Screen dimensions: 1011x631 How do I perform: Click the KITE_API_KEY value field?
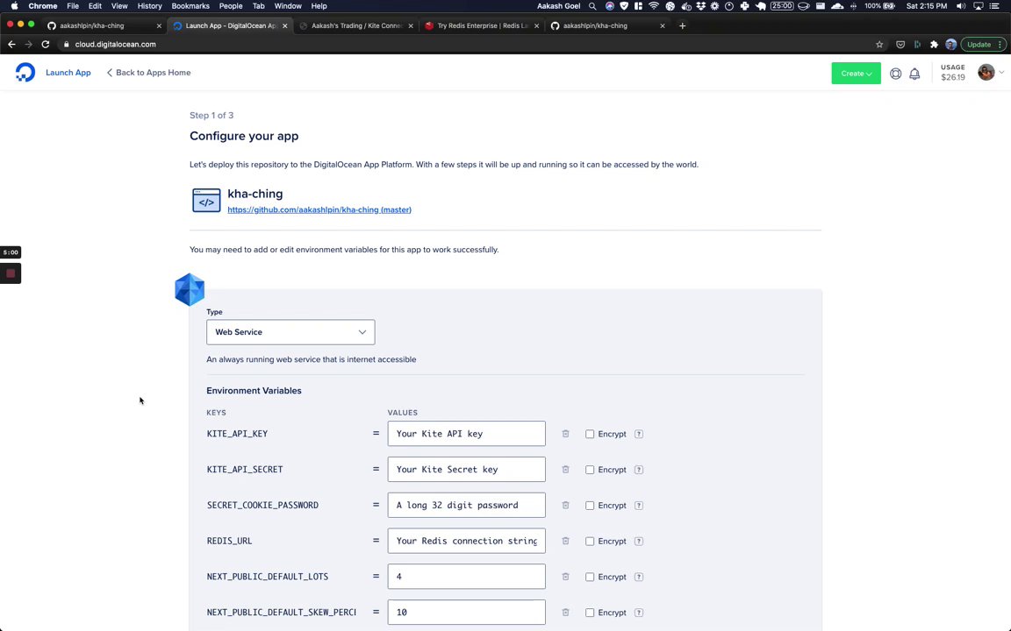[x=466, y=434]
